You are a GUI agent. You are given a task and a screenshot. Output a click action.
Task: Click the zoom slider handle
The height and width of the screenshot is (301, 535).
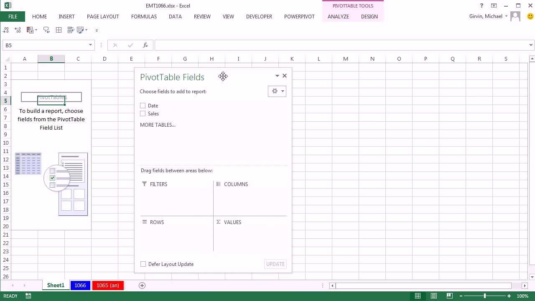(x=485, y=296)
